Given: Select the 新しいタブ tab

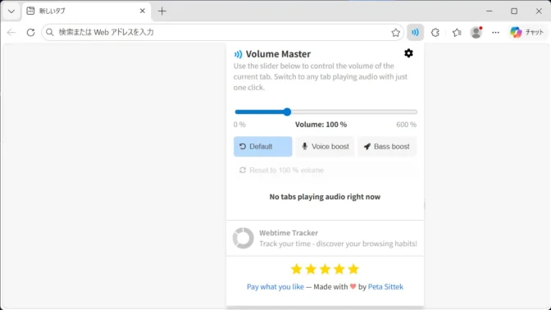Looking at the screenshot, I should [86, 11].
